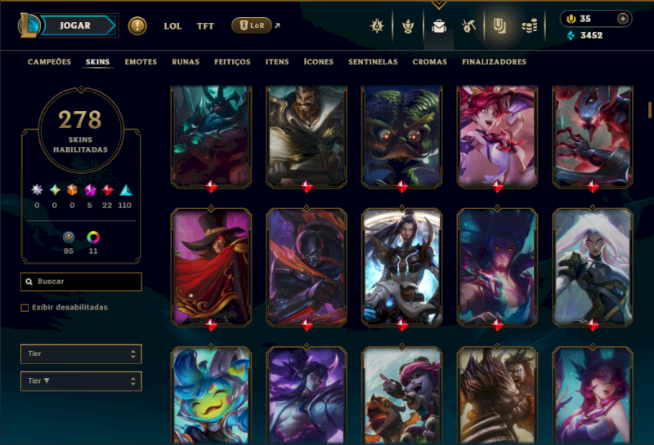This screenshot has height=445, width=654.
Task: Click the plus icon to buy RP
Action: 623,18
